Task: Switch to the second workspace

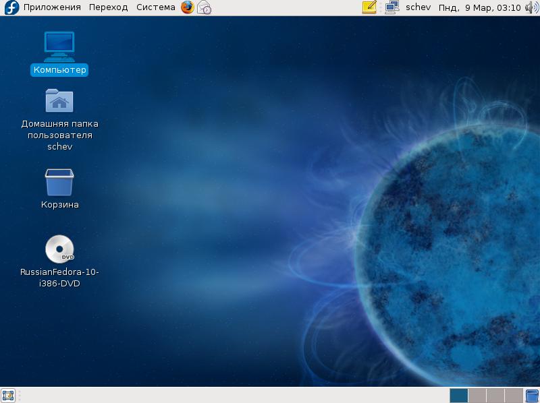Action: coord(477,396)
